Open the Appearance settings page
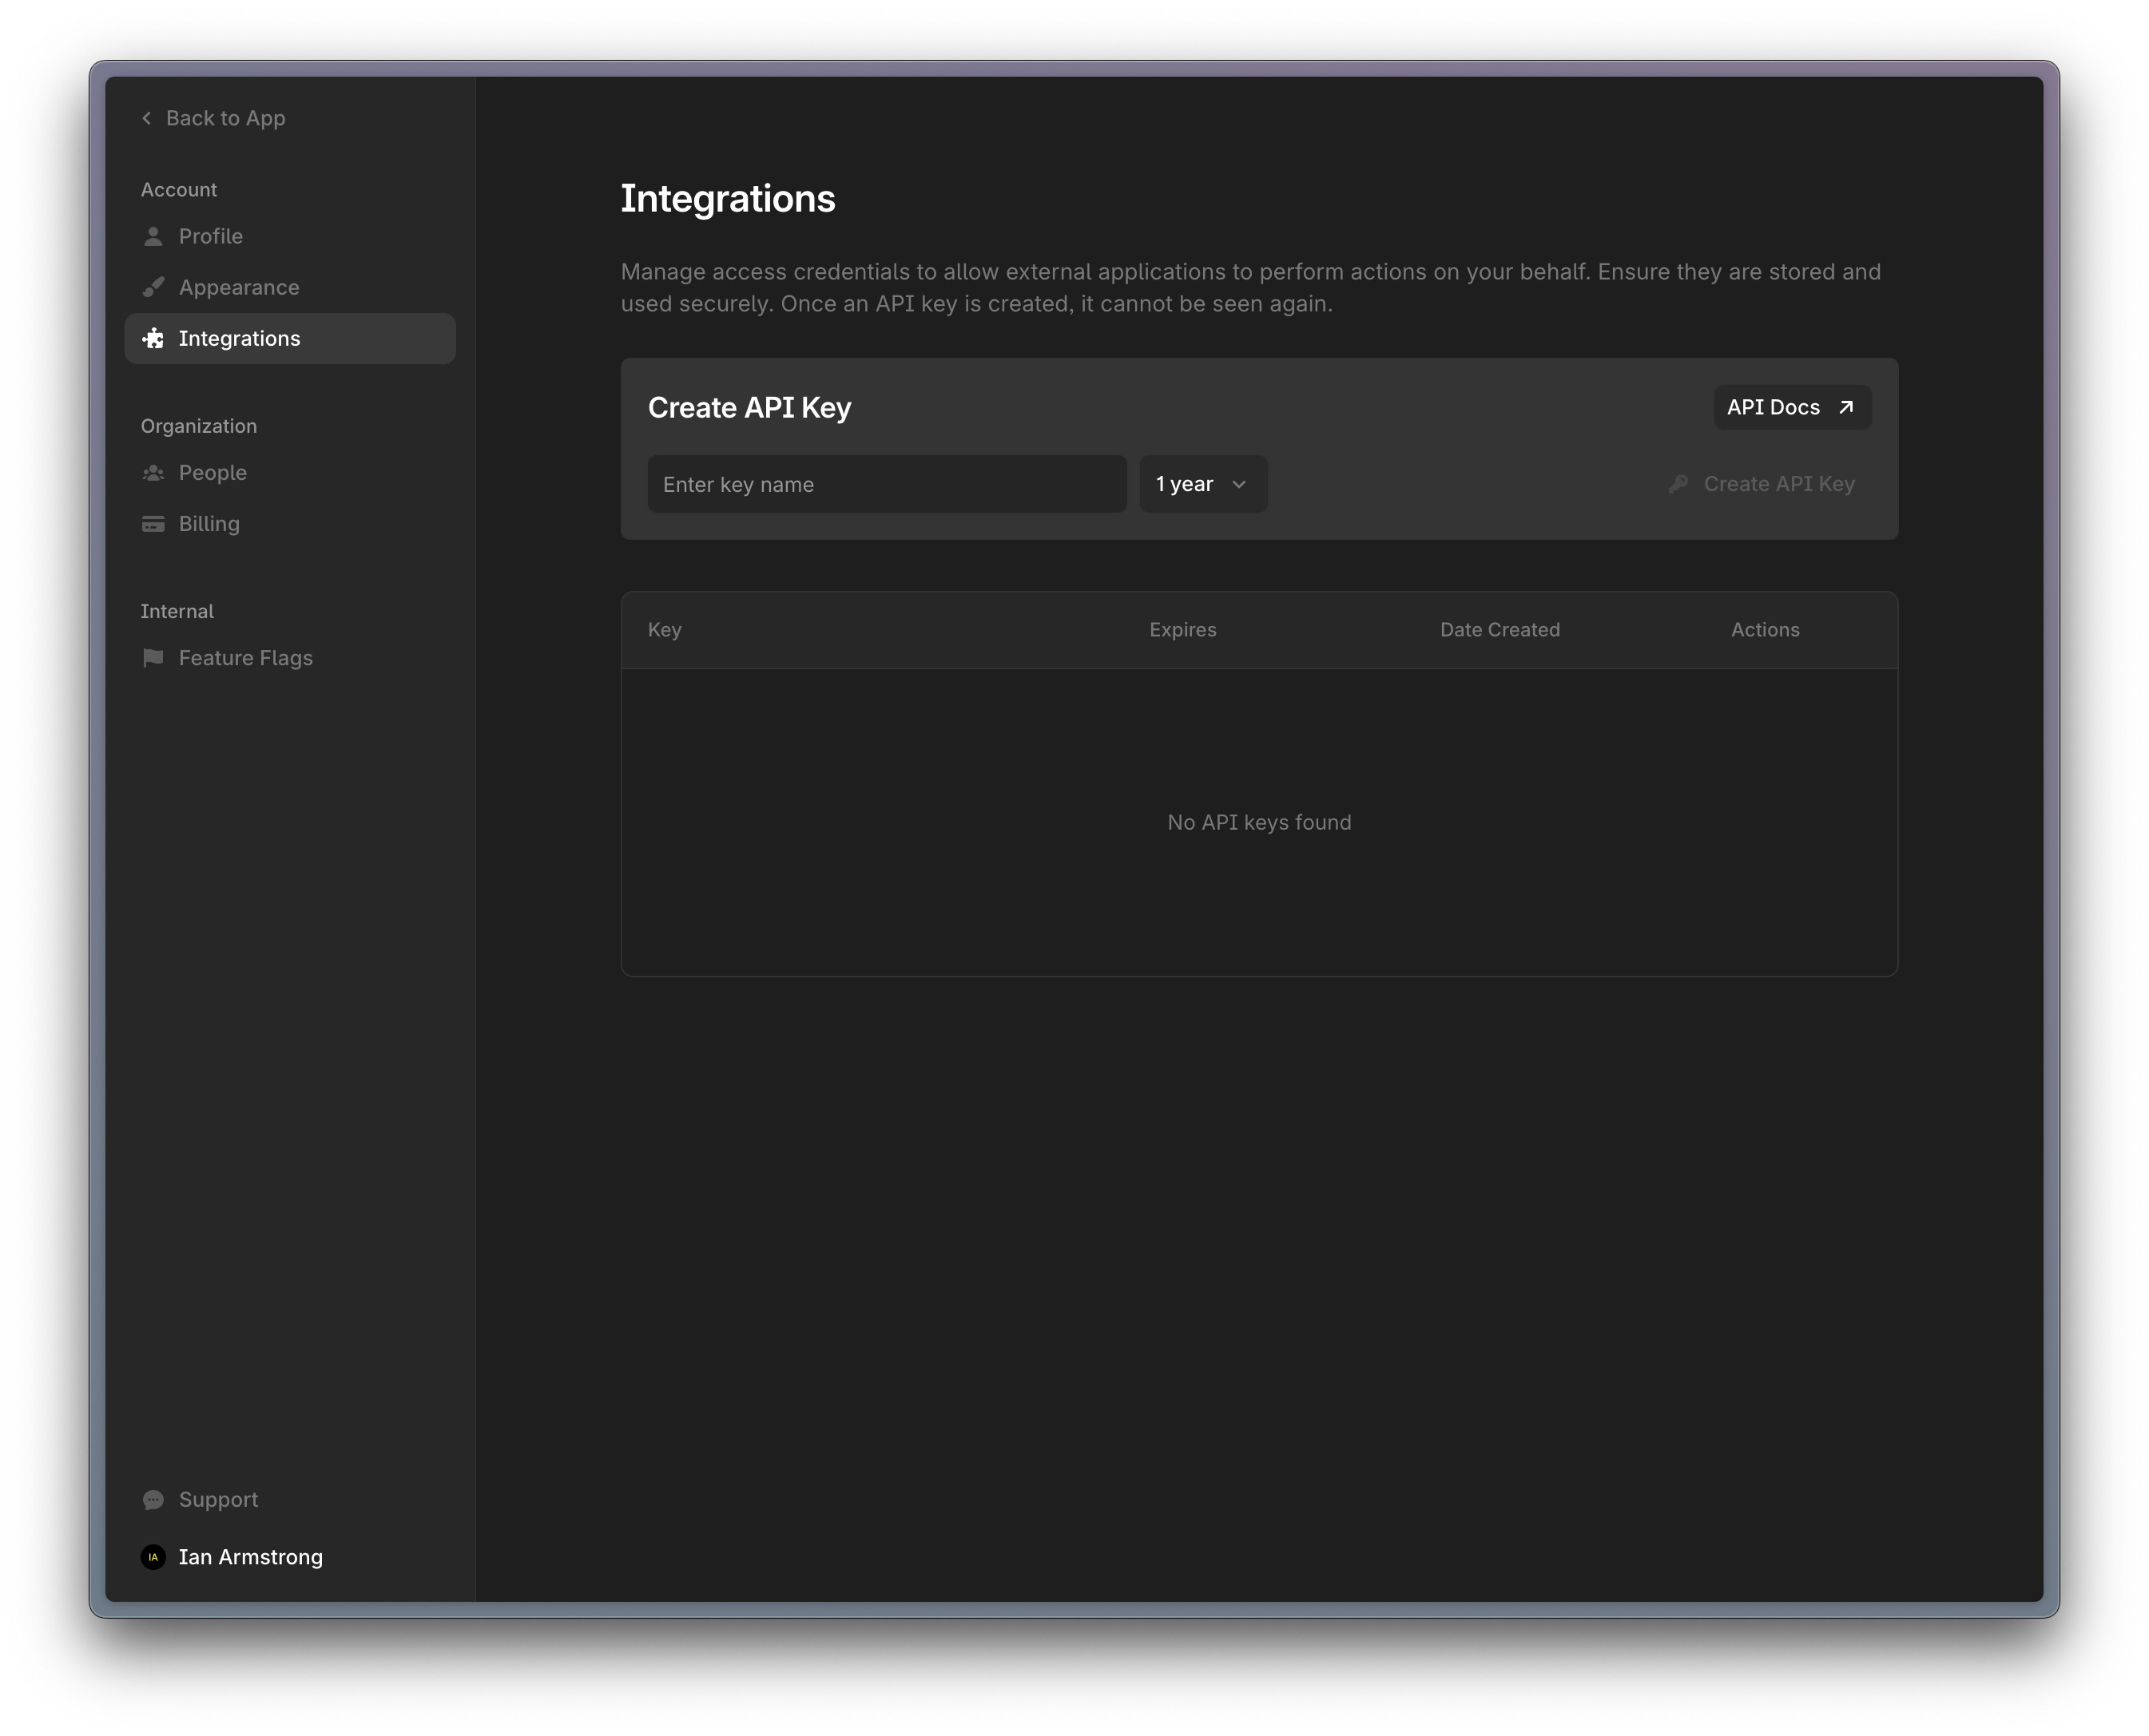 290,287
